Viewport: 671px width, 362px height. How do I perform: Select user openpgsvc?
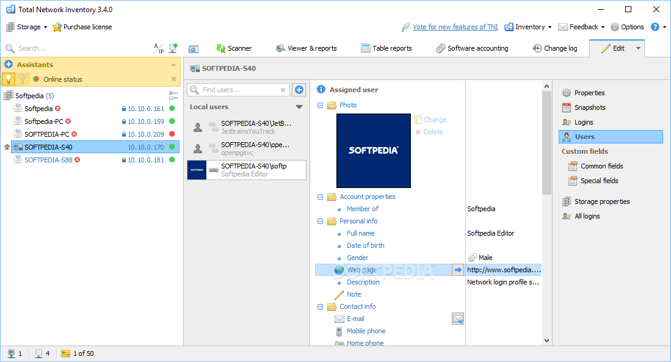point(247,148)
